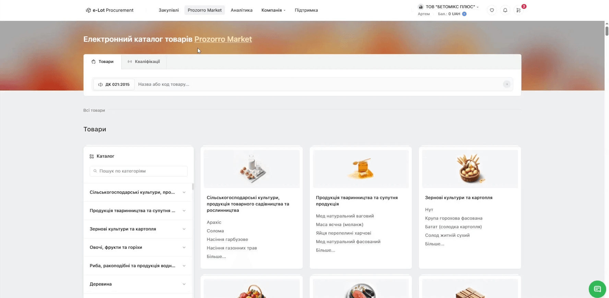This screenshot has height=298, width=609.
Task: Open the Компанія dropdown menu
Action: click(273, 10)
